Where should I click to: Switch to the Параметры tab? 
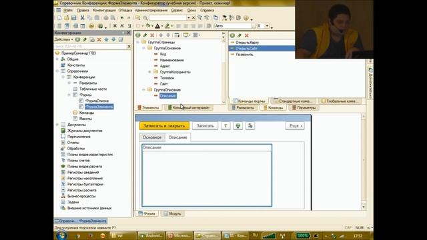tap(304, 108)
